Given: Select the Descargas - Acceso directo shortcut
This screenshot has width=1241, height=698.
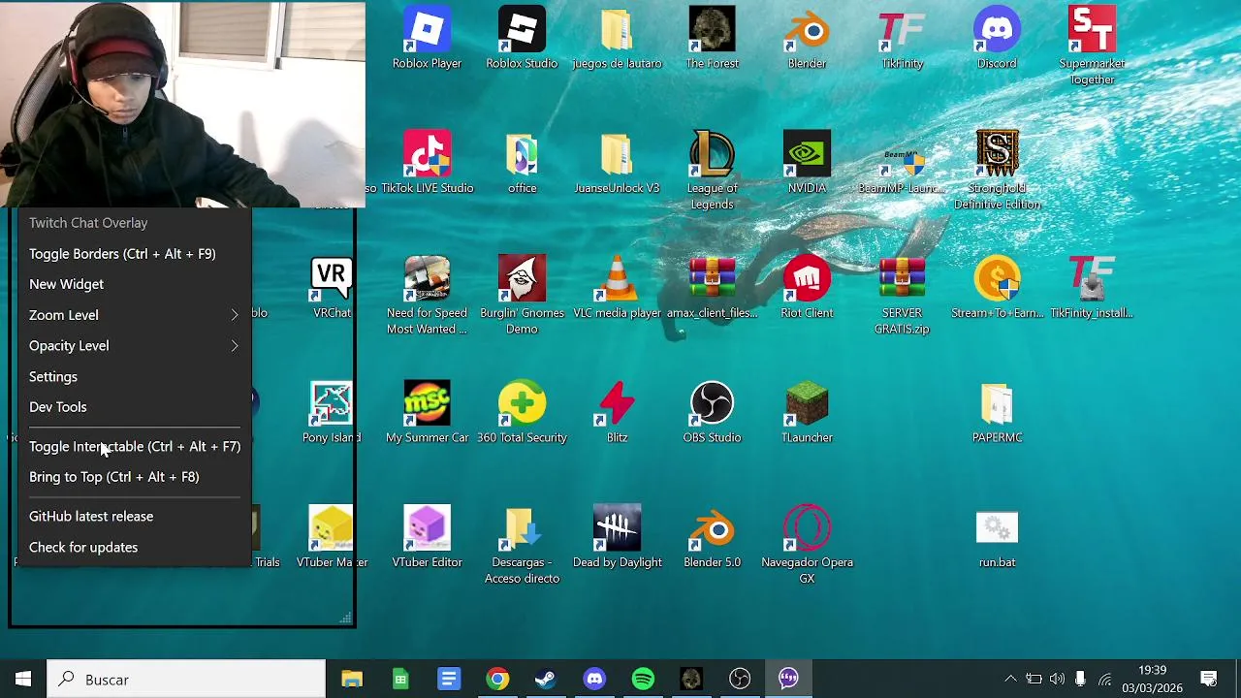Looking at the screenshot, I should (x=522, y=545).
